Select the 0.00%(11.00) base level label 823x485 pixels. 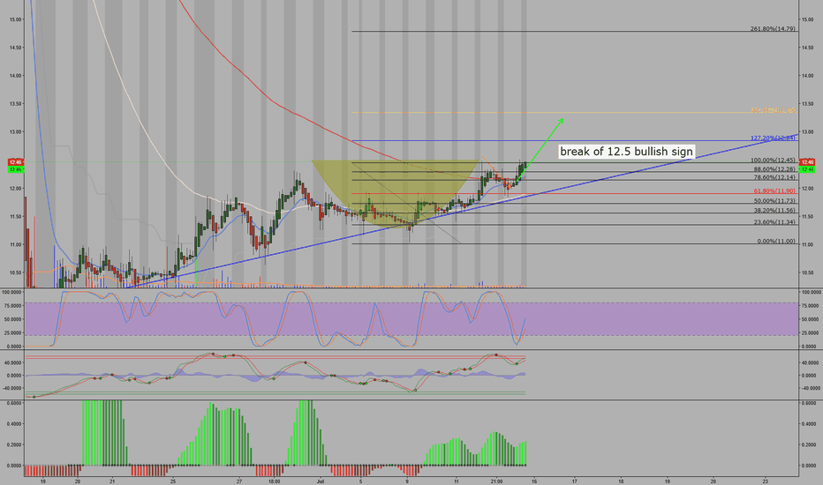tap(776, 242)
